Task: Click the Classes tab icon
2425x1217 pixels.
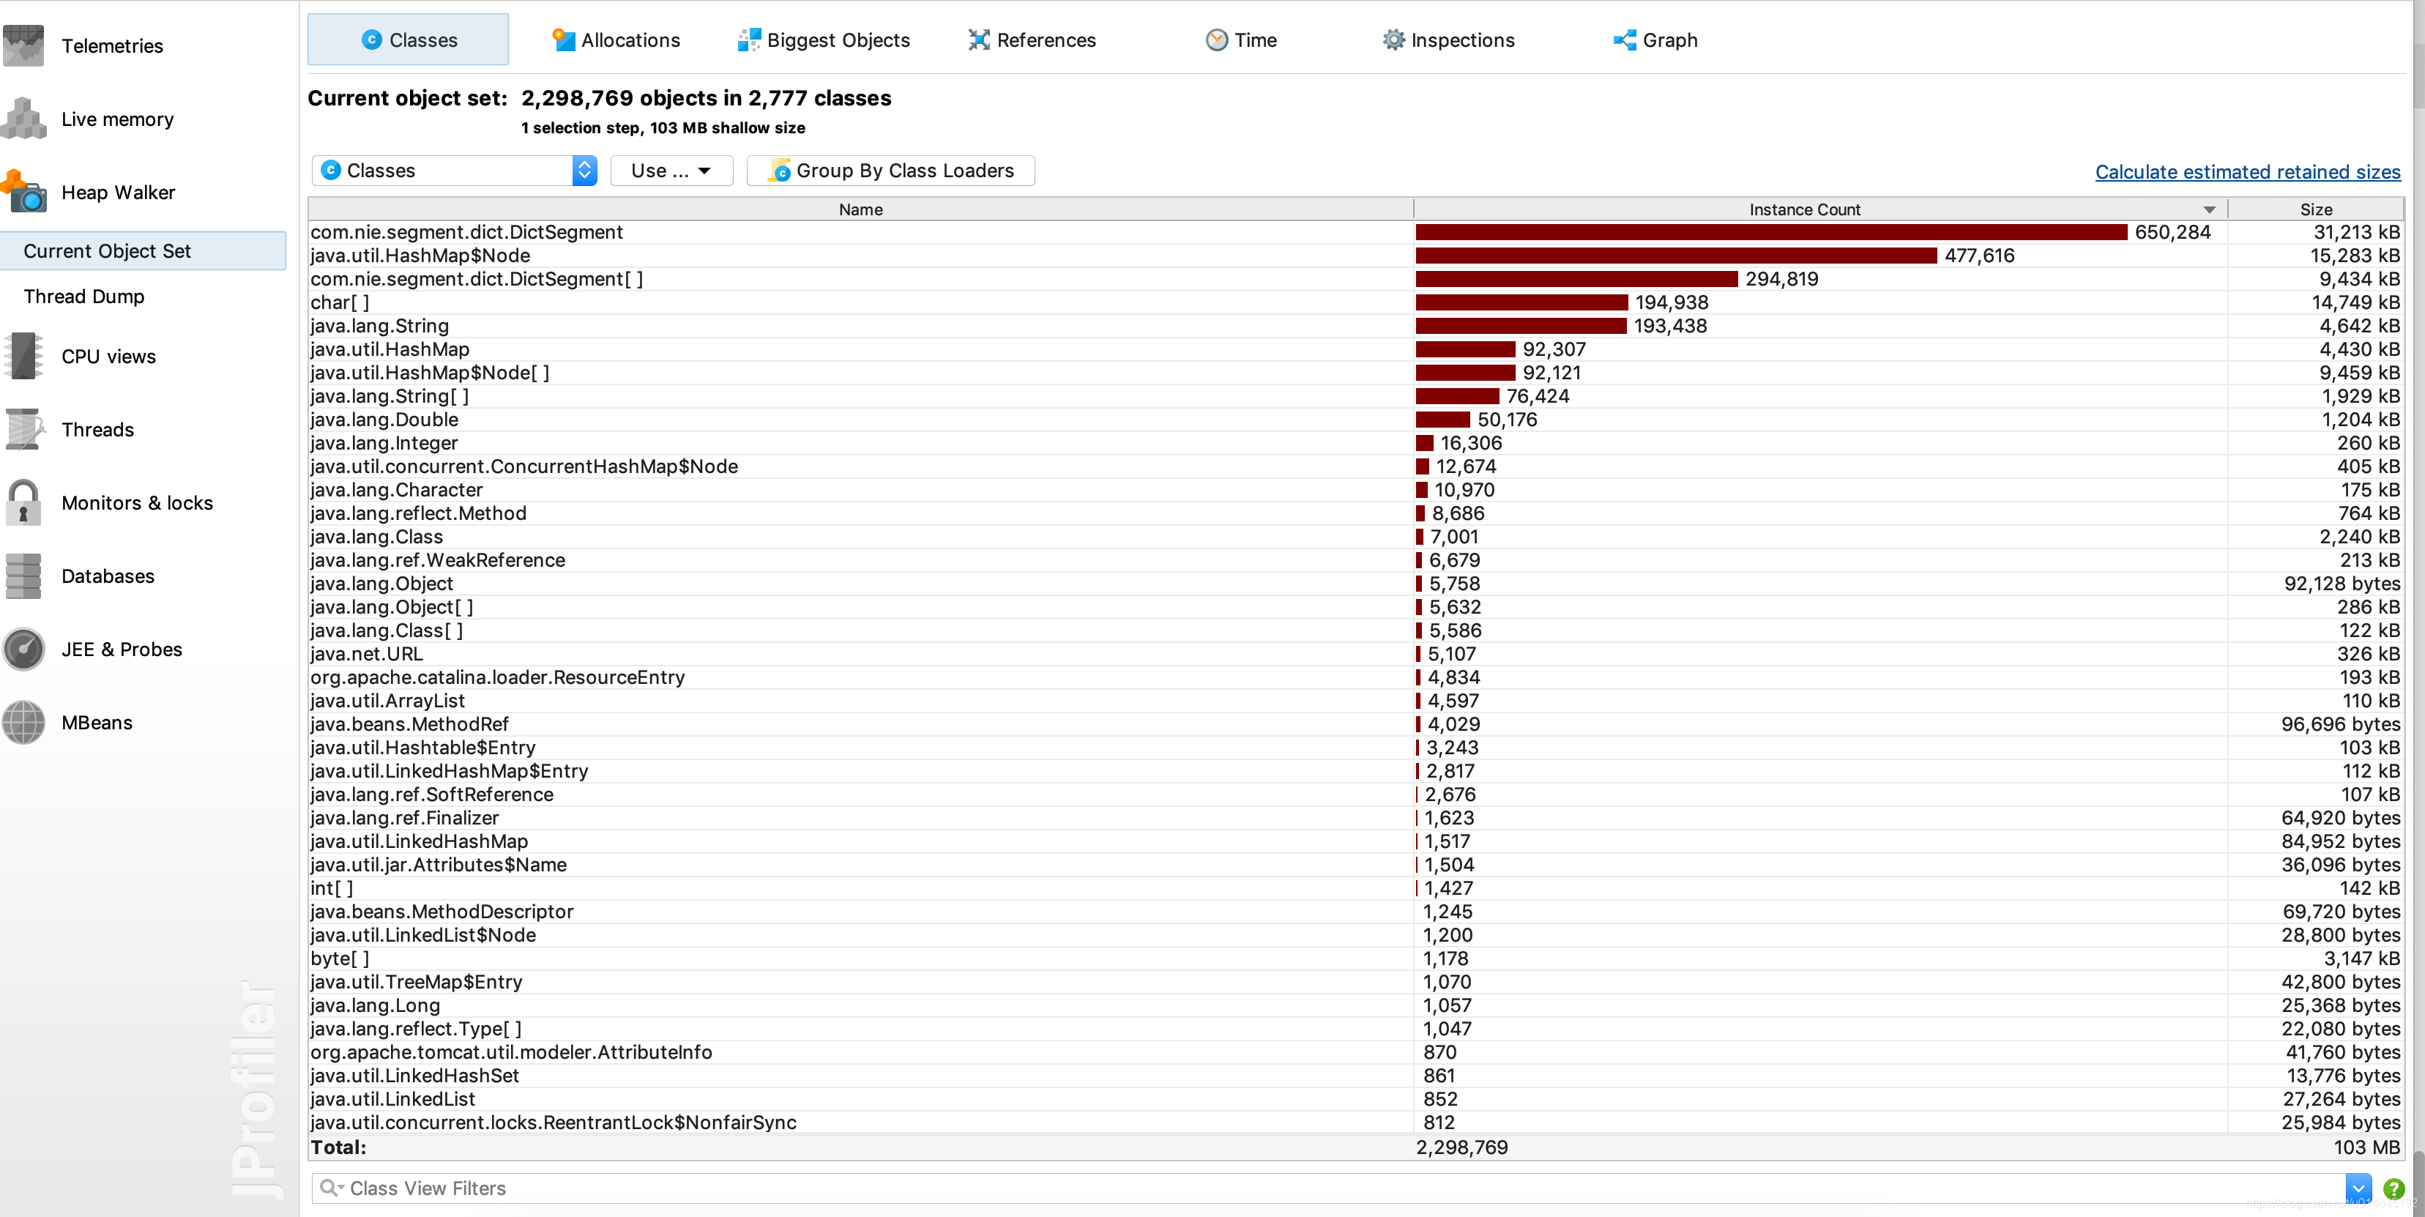Action: 372,40
